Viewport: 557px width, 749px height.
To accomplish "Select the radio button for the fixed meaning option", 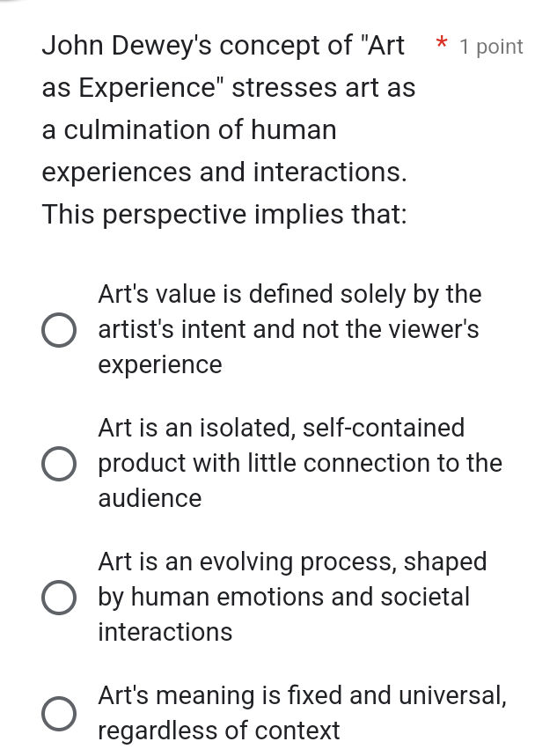I will point(58,714).
